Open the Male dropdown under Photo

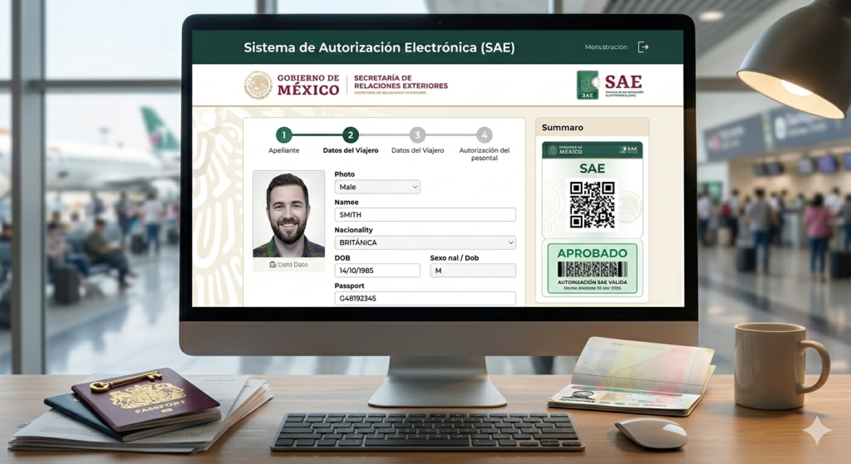377,187
